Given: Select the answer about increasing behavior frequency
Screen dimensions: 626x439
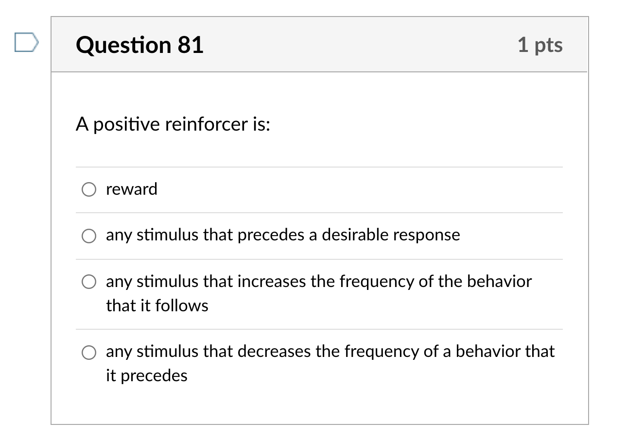Looking at the screenshot, I should pyautogui.click(x=318, y=282).
